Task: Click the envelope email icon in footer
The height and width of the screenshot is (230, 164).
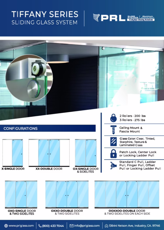Action: (72, 226)
